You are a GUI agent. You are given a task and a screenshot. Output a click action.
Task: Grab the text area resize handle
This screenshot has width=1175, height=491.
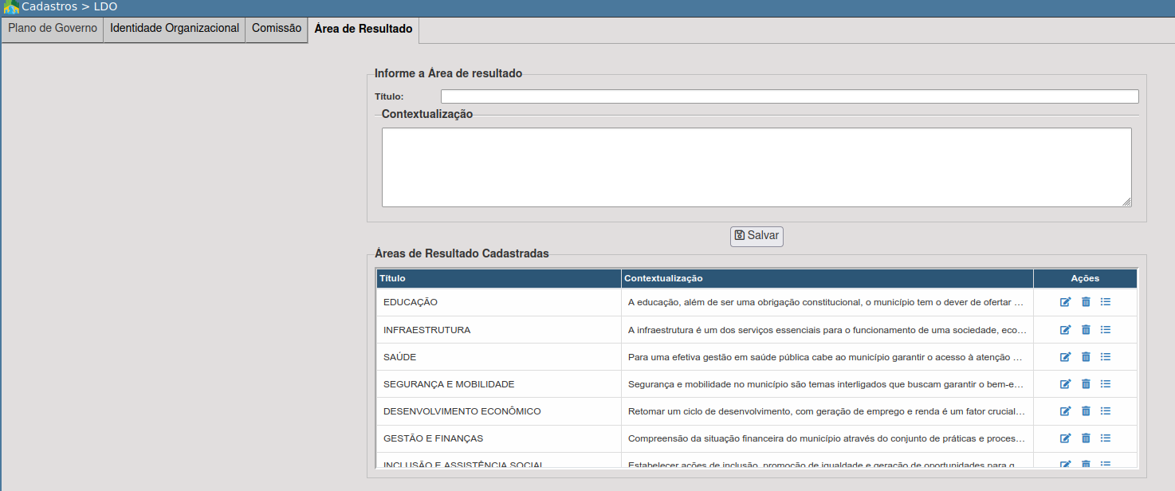1126,202
